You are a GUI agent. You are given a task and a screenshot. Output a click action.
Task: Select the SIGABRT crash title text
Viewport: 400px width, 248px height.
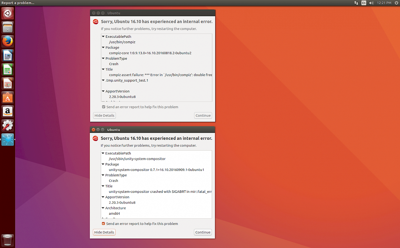pos(160,192)
